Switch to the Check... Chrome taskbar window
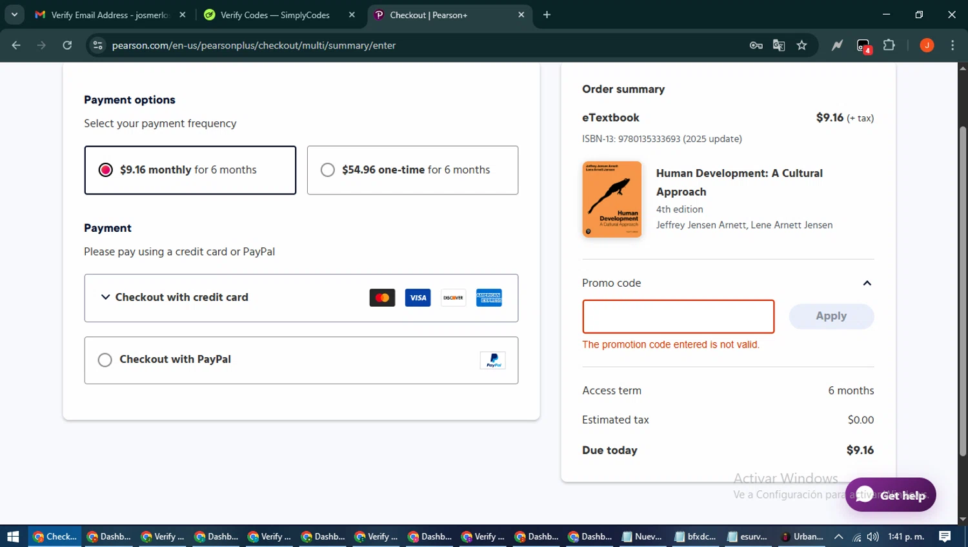Screen dimensions: 968x547 coord(55,537)
